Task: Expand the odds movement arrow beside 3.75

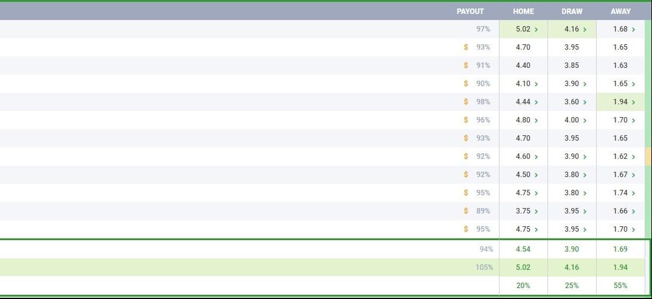Action: 536,211
